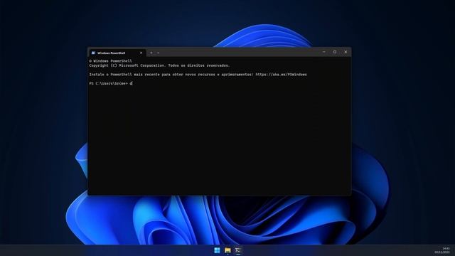This screenshot has height=256, width=455.
Task: Open the Windows Start menu
Action: [217, 250]
